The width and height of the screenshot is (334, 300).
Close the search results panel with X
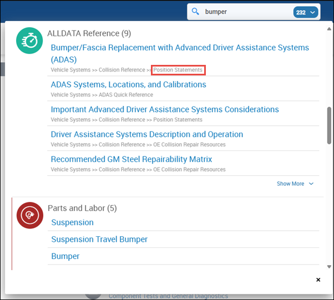coord(318,279)
